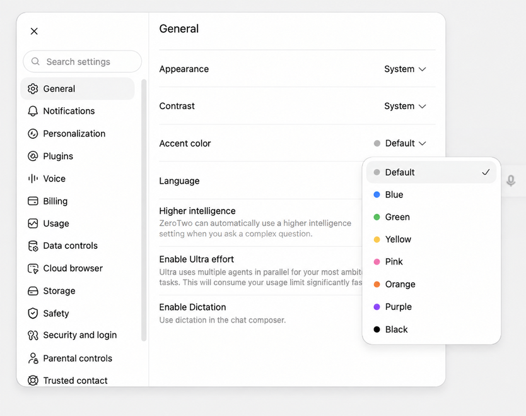Click the Plugins icon in the sidebar
The image size is (526, 416).
pyautogui.click(x=33, y=156)
